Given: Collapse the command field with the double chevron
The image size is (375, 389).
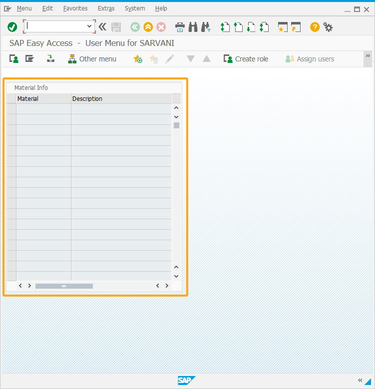Looking at the screenshot, I should click(x=102, y=26).
